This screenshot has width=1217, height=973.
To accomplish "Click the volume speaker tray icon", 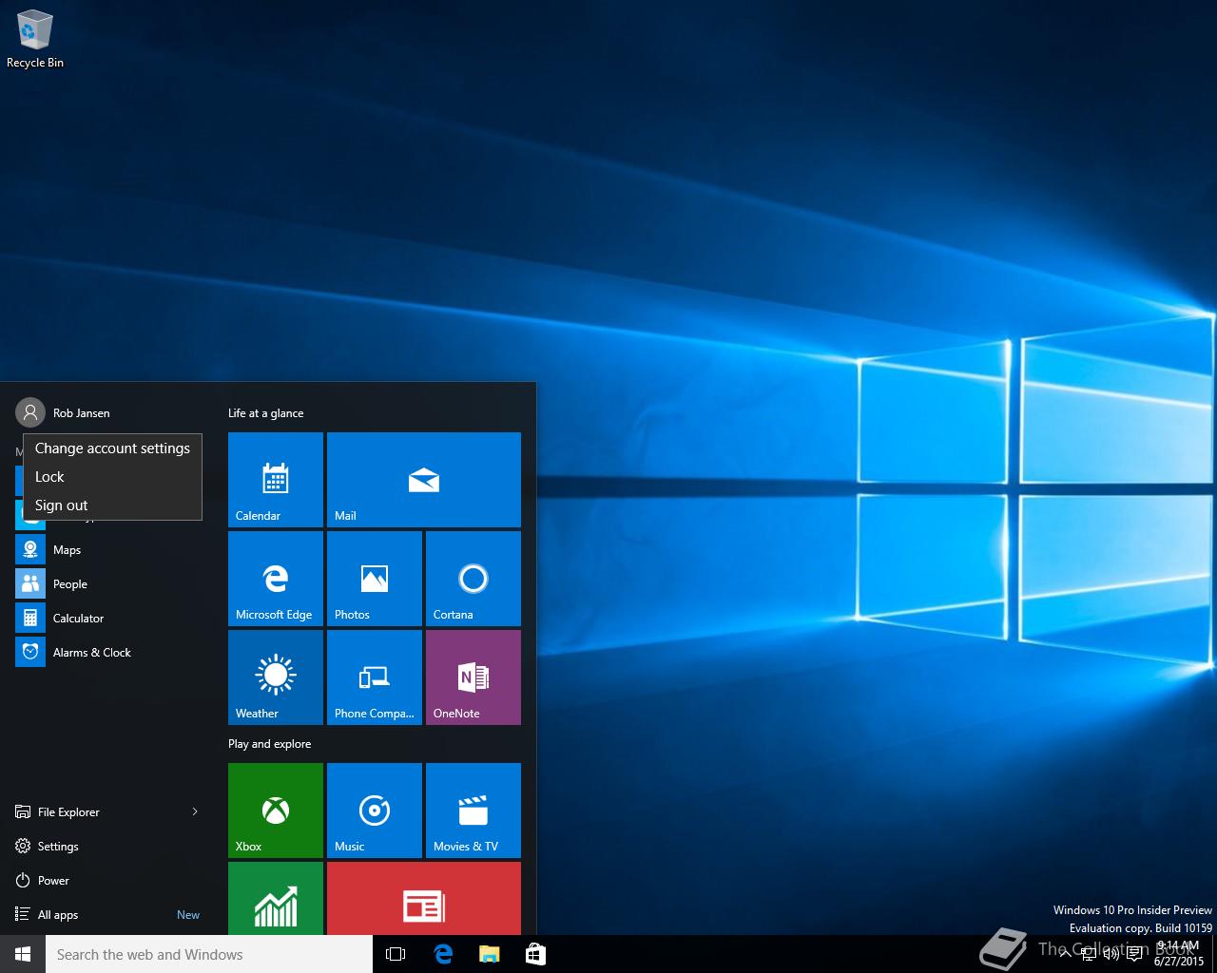I will (1111, 954).
